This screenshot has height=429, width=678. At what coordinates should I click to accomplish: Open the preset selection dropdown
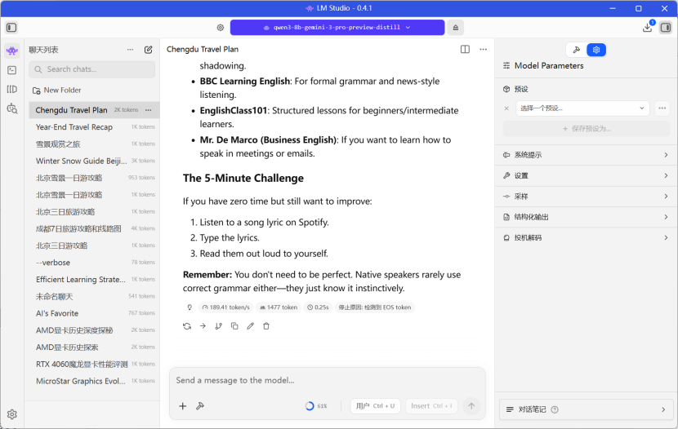(583, 108)
